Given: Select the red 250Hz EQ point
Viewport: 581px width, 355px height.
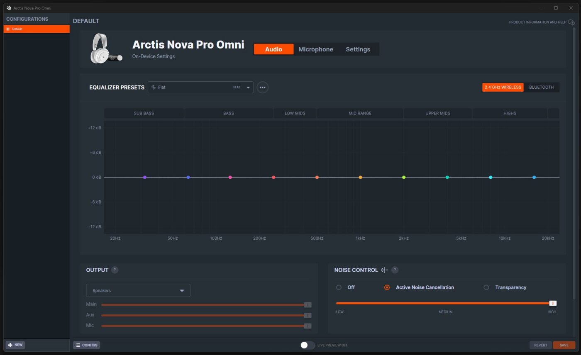Looking at the screenshot, I should click(273, 177).
